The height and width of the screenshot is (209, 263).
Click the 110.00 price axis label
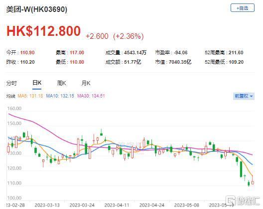point(14,183)
